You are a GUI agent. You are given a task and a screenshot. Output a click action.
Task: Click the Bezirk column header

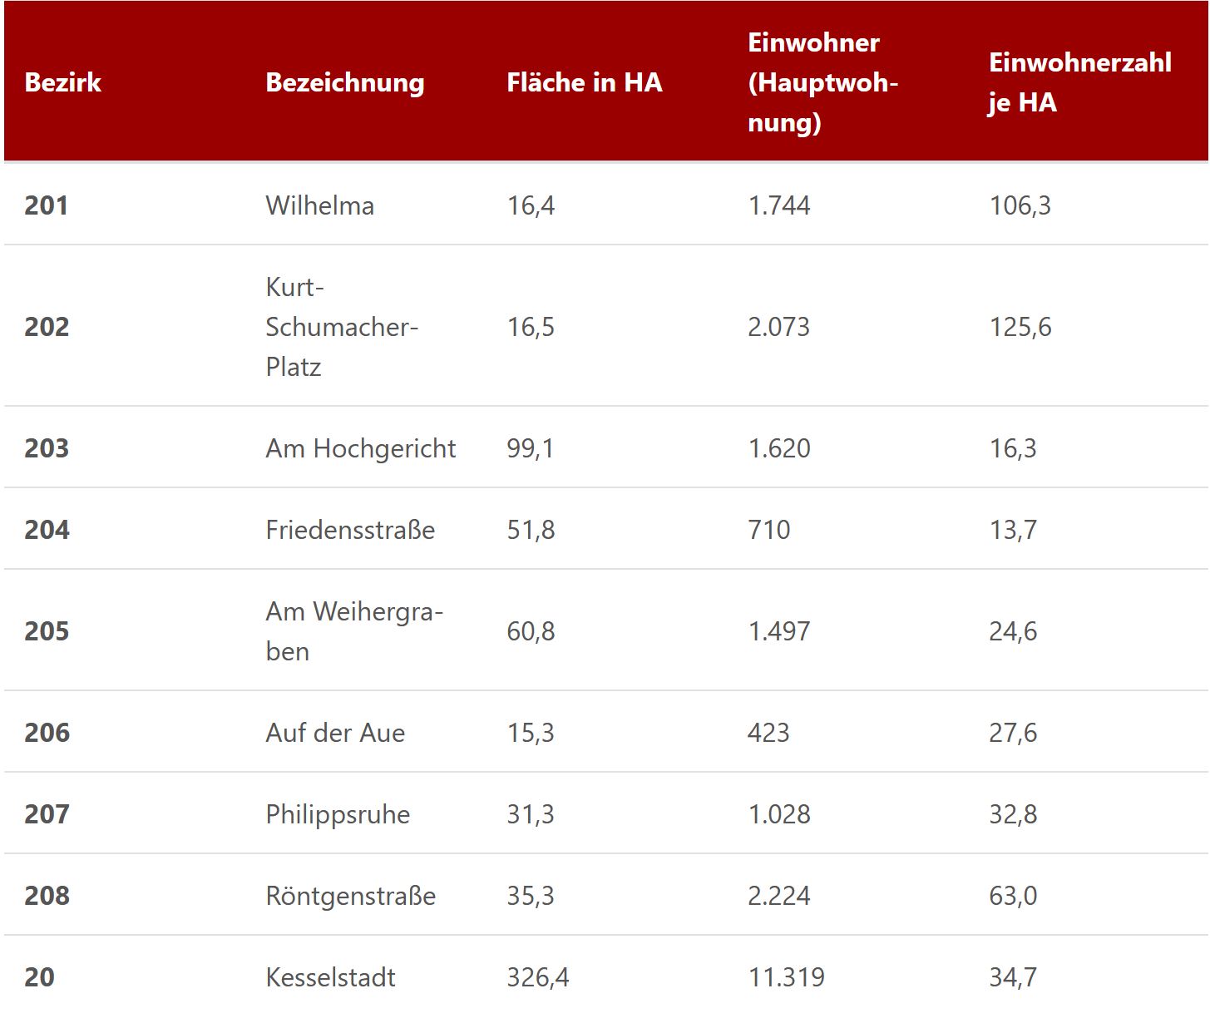[x=63, y=82]
